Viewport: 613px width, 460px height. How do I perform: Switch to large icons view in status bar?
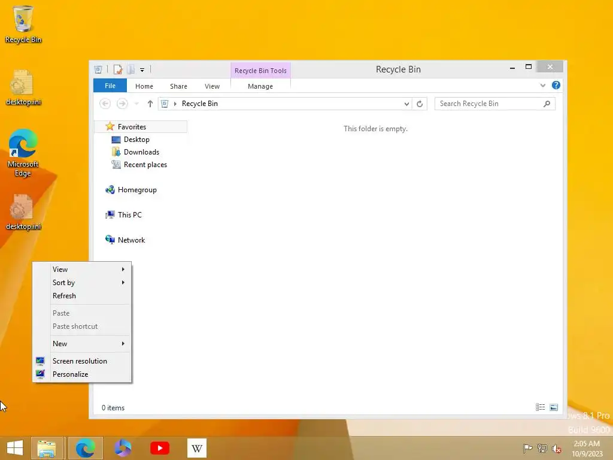tap(554, 407)
